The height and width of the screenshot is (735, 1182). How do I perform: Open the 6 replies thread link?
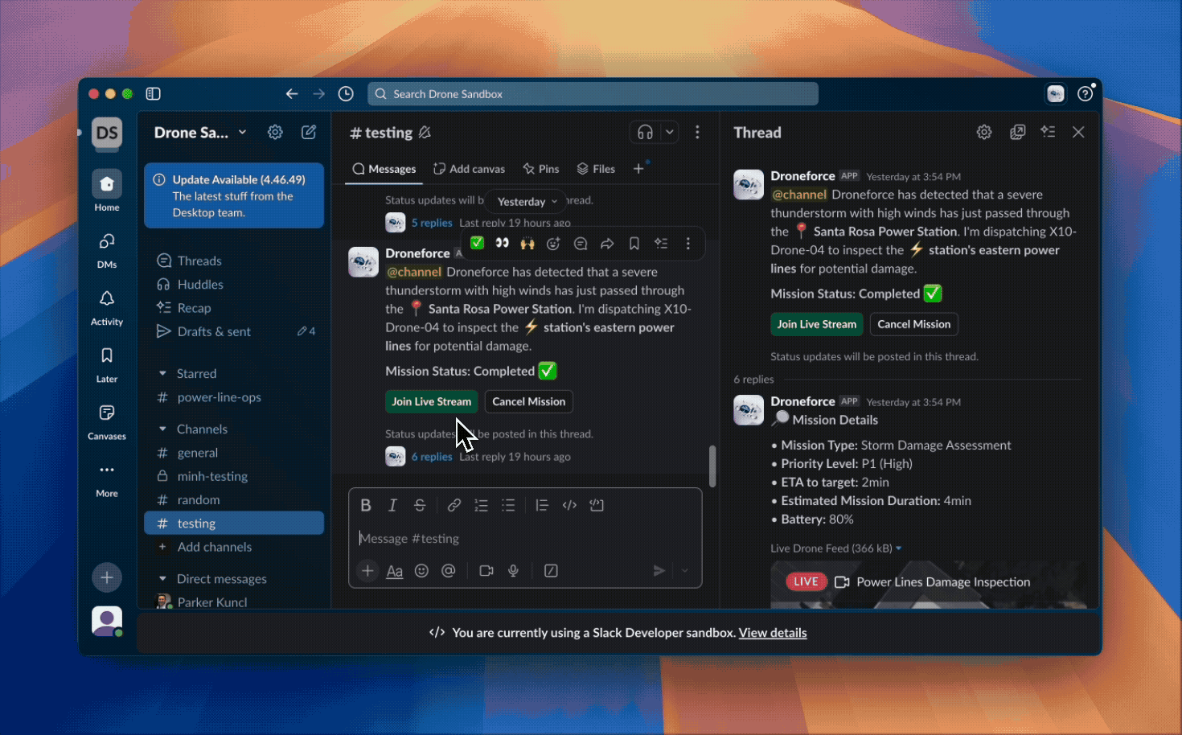click(432, 457)
